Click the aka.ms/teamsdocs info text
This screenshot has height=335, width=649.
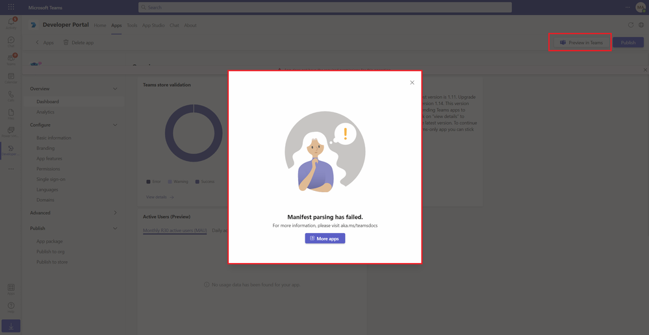[x=325, y=225]
